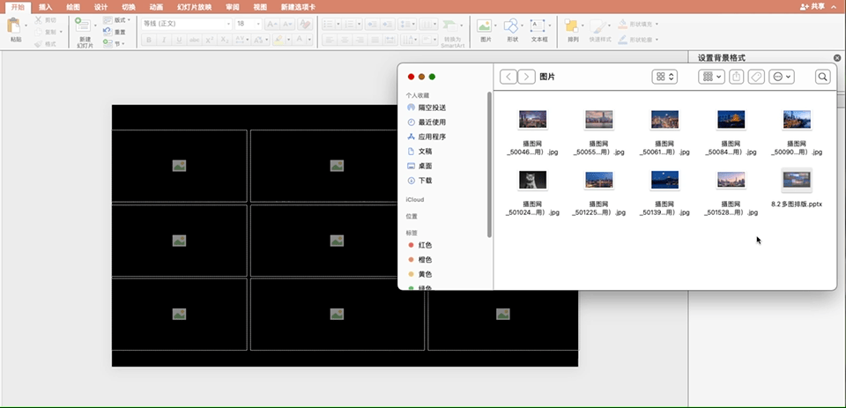Switch to the Slide Show (幻灯片放映) tab
Image resolution: width=846 pixels, height=408 pixels.
[194, 7]
